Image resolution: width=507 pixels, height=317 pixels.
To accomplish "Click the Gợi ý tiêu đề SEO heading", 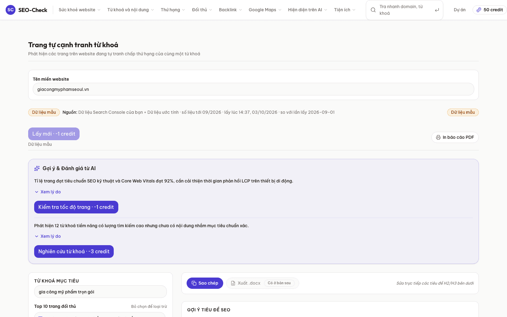I will pyautogui.click(x=209, y=310).
